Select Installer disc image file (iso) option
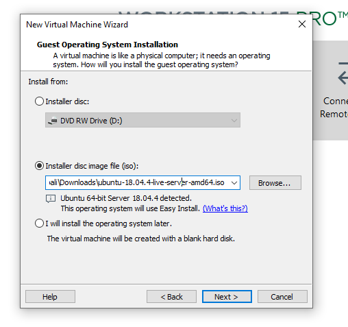The width and height of the screenshot is (348, 327). point(39,166)
